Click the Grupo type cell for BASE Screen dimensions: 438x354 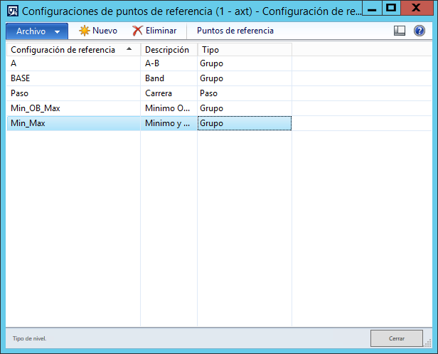click(245, 78)
